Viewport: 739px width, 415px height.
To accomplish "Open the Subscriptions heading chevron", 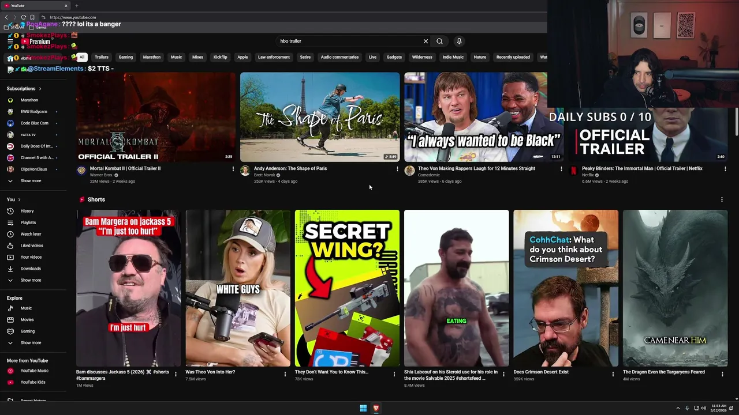I will point(40,89).
